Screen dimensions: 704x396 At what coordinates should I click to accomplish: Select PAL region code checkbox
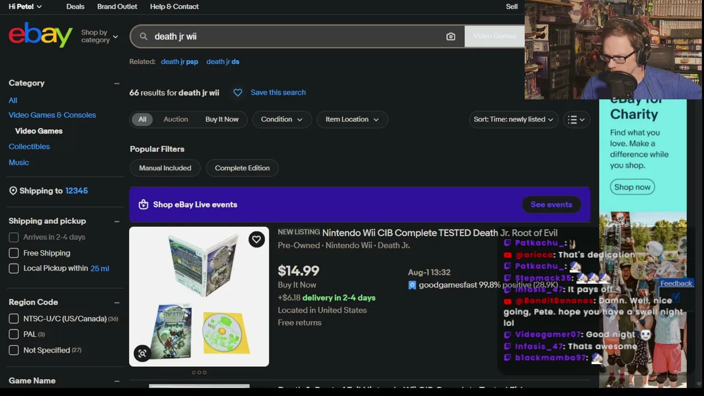tap(14, 334)
